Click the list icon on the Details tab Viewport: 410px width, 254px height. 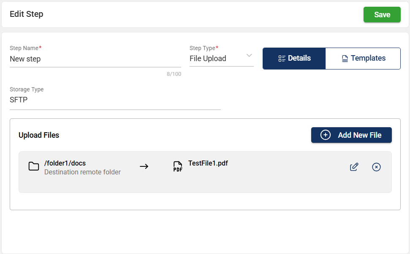point(282,59)
